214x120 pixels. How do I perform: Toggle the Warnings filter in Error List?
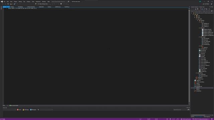tap(26, 110)
